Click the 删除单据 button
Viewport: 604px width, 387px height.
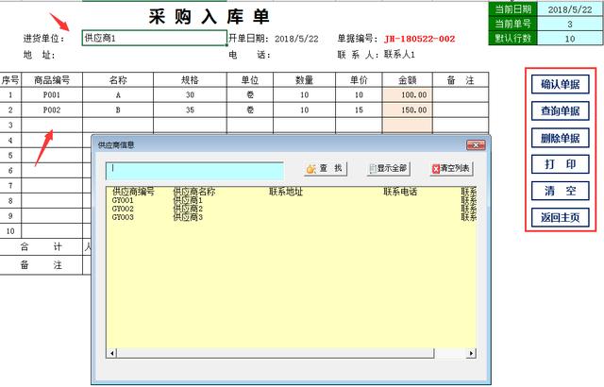pos(560,138)
